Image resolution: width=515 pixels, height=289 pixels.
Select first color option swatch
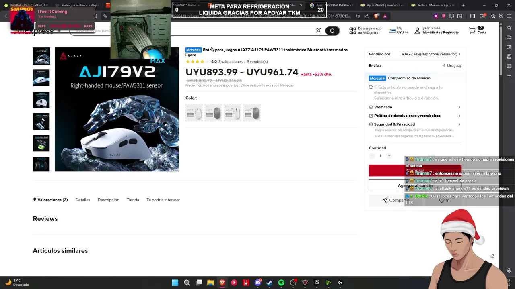(x=194, y=113)
